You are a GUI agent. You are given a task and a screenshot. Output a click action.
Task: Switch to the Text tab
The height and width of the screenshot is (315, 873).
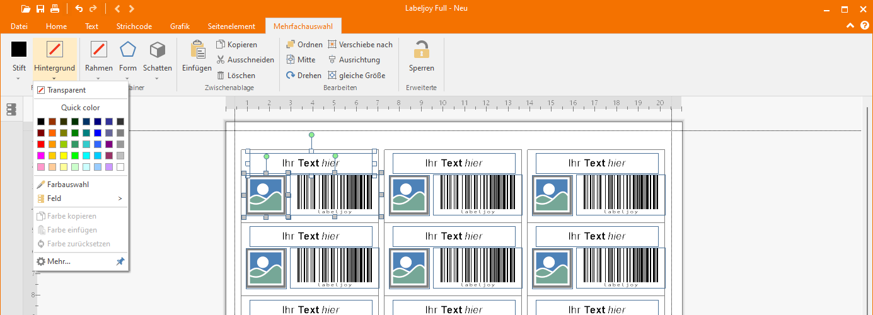coord(92,26)
